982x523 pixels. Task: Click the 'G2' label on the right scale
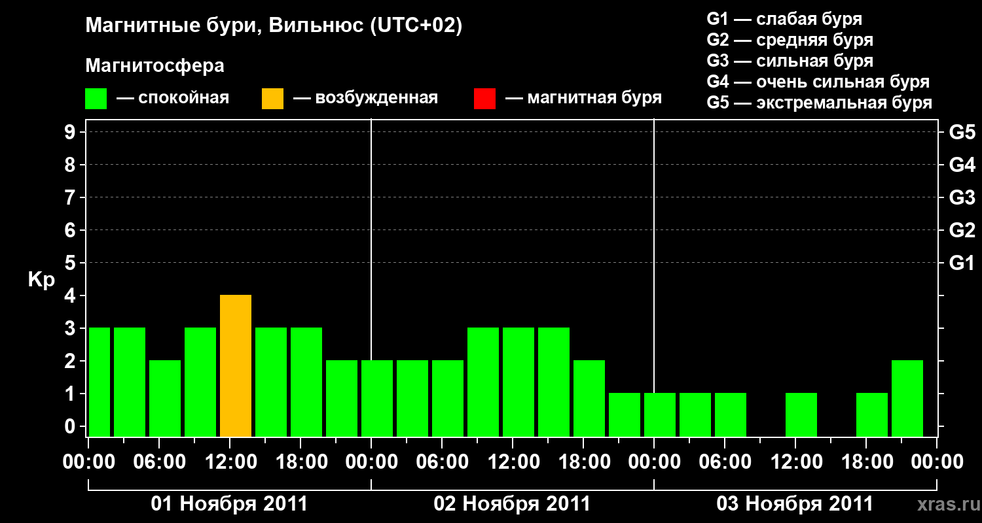click(962, 230)
